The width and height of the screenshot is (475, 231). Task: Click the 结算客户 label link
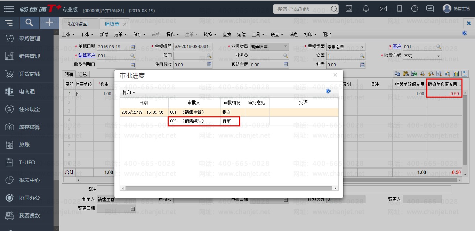[x=87, y=55]
